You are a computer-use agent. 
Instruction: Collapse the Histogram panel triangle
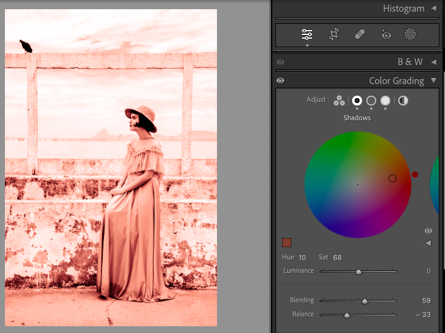click(x=433, y=9)
